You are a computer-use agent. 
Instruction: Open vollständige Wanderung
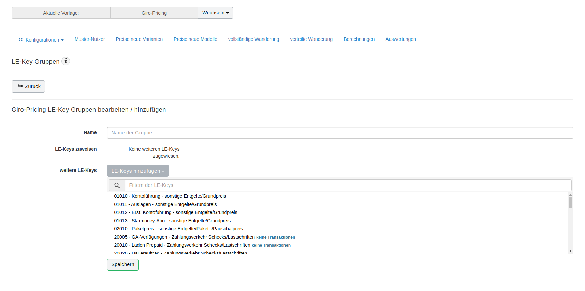[253, 39]
